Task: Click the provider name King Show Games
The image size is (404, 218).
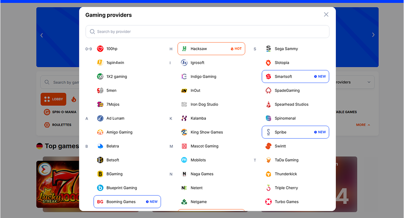Action: (x=207, y=132)
